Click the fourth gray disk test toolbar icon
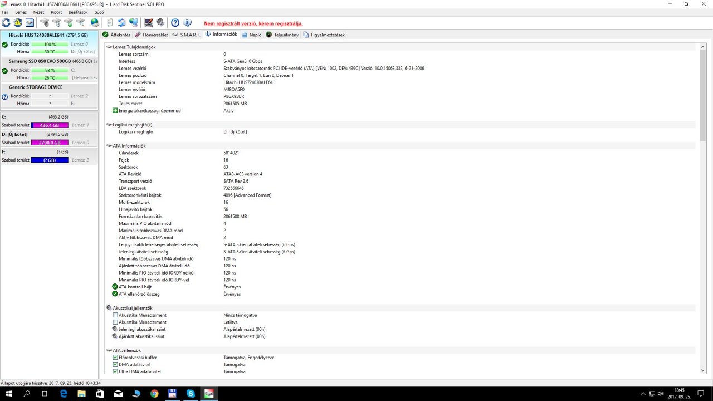This screenshot has height=401, width=713. coord(80,23)
